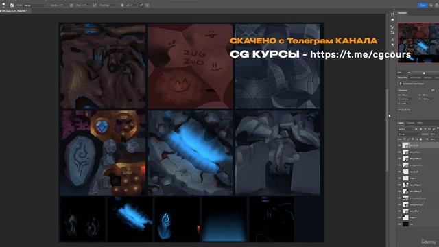Click the Navigator zoom-out icon
Screen dimensions: 439x247
coord(409,73)
